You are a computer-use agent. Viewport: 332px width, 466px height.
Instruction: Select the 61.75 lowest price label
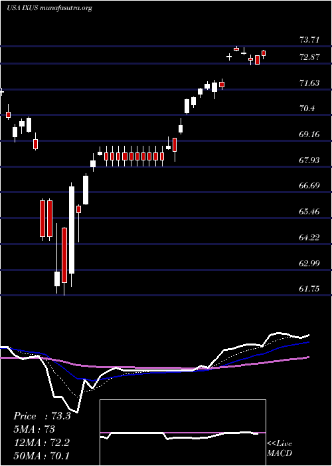309,288
